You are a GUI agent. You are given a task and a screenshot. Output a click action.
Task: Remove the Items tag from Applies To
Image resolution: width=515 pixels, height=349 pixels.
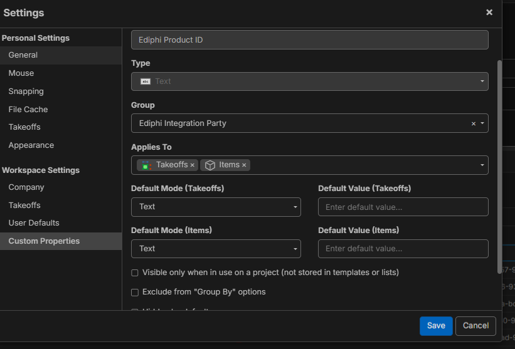click(244, 165)
